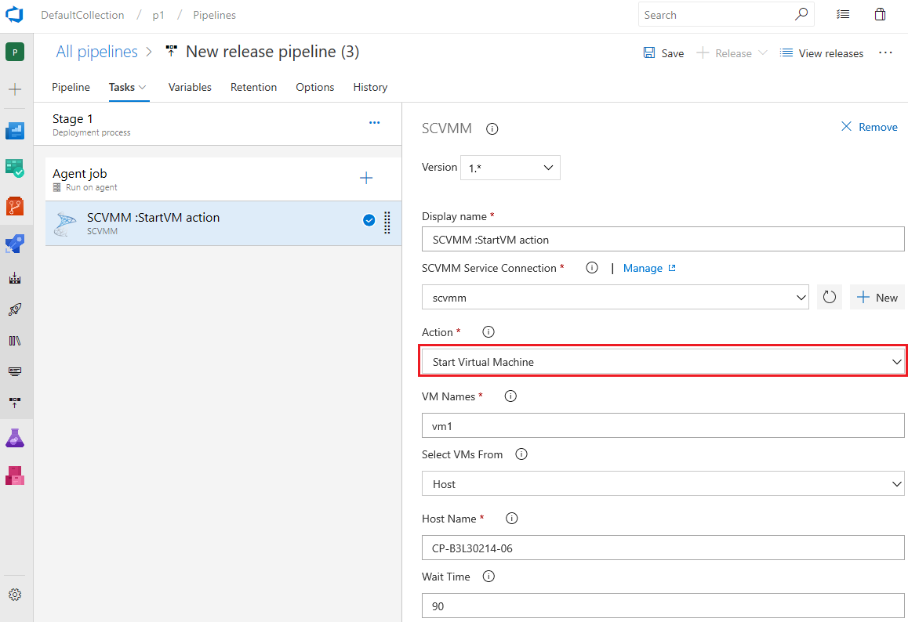Screen dimensions: 908x622
Task: Open Boards hub icon in sidebar
Action: tap(15, 168)
